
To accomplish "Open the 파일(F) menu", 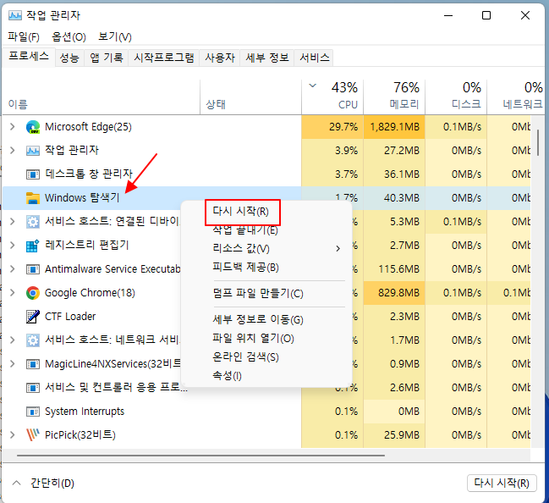I will 24,36.
